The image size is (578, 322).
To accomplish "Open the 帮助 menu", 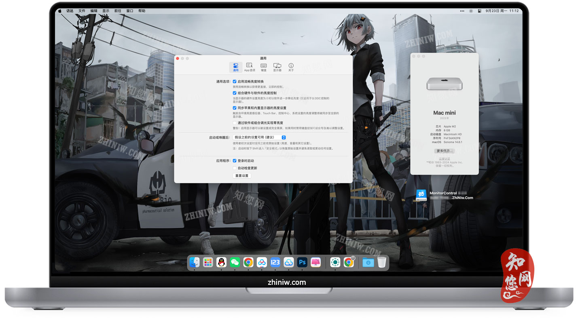I will tap(142, 11).
